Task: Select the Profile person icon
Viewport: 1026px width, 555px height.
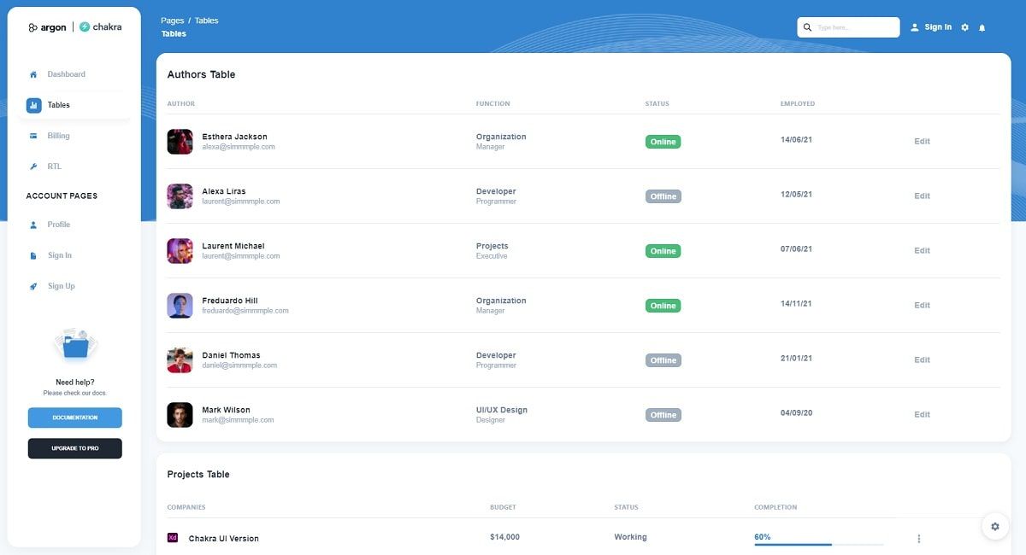Action: click(32, 225)
